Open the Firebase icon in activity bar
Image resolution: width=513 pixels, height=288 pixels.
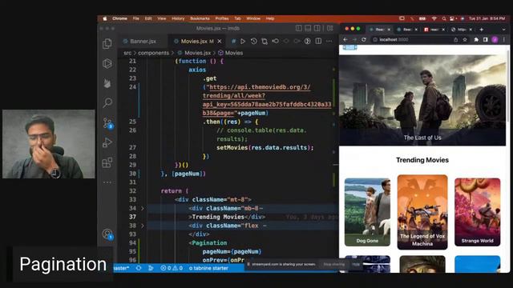coord(107,83)
